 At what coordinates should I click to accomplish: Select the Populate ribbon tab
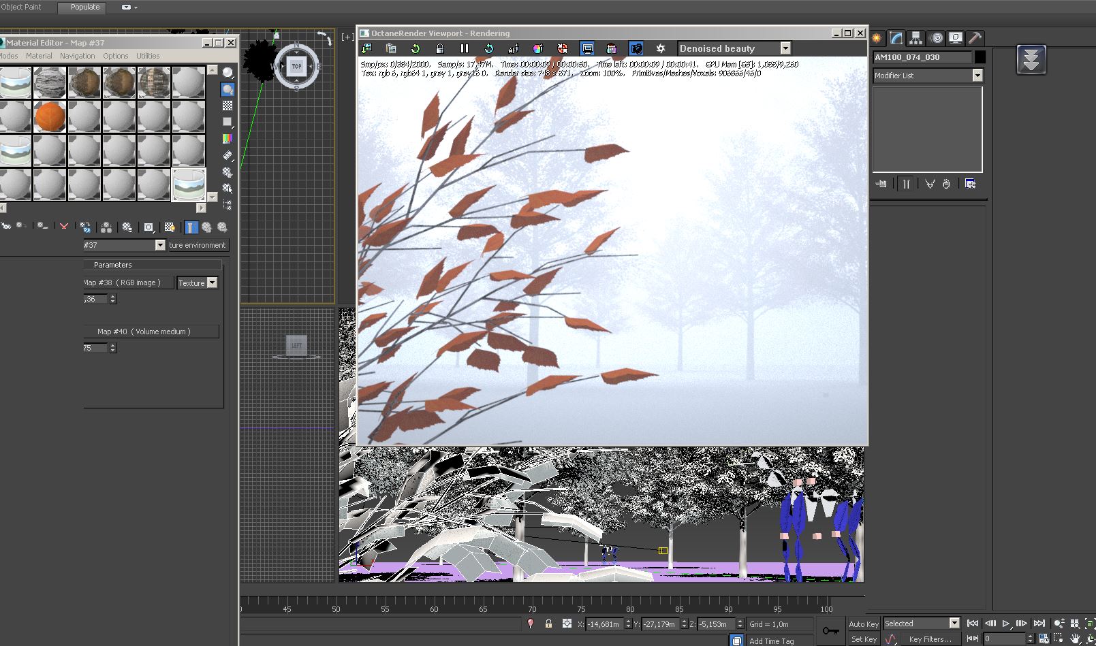[x=85, y=7]
